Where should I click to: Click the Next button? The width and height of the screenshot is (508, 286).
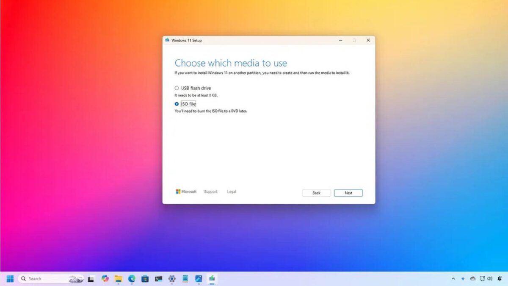pos(348,193)
